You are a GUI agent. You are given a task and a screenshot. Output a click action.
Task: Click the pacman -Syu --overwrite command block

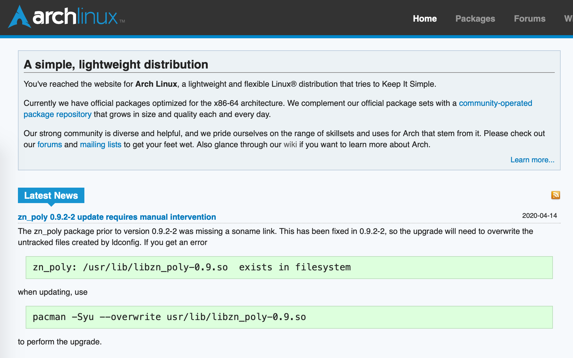click(289, 317)
